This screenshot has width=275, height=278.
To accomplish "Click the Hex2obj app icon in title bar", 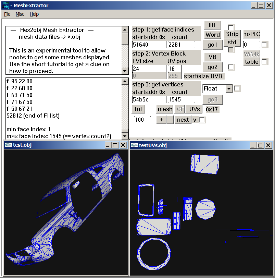I will (x=6, y=5).
